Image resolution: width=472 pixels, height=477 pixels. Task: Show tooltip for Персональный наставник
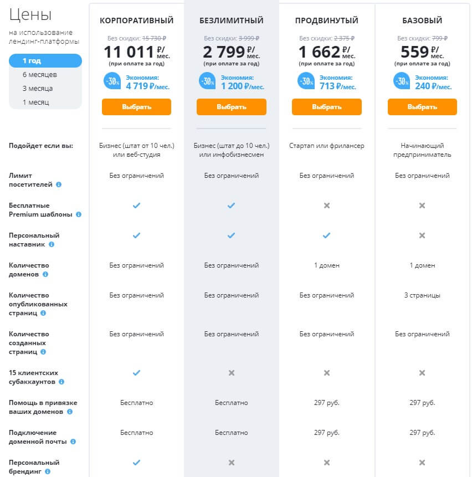[52, 244]
